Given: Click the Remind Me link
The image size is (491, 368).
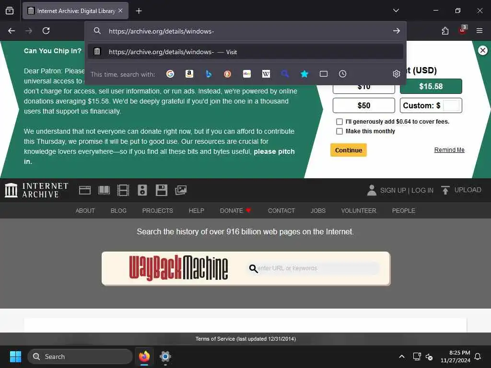Looking at the screenshot, I should pyautogui.click(x=449, y=150).
